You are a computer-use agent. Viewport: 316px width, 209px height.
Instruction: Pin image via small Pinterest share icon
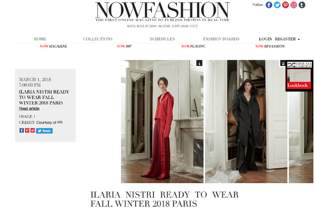[x=27, y=130]
